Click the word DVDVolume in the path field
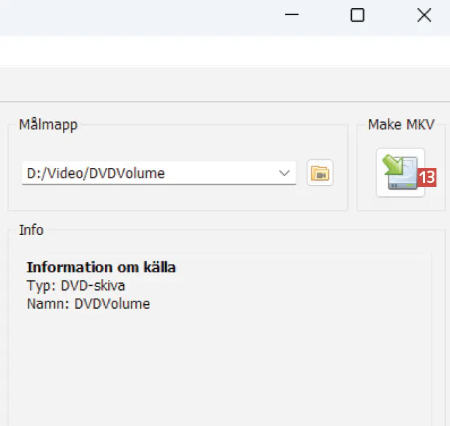The image size is (450, 426). pos(129,173)
